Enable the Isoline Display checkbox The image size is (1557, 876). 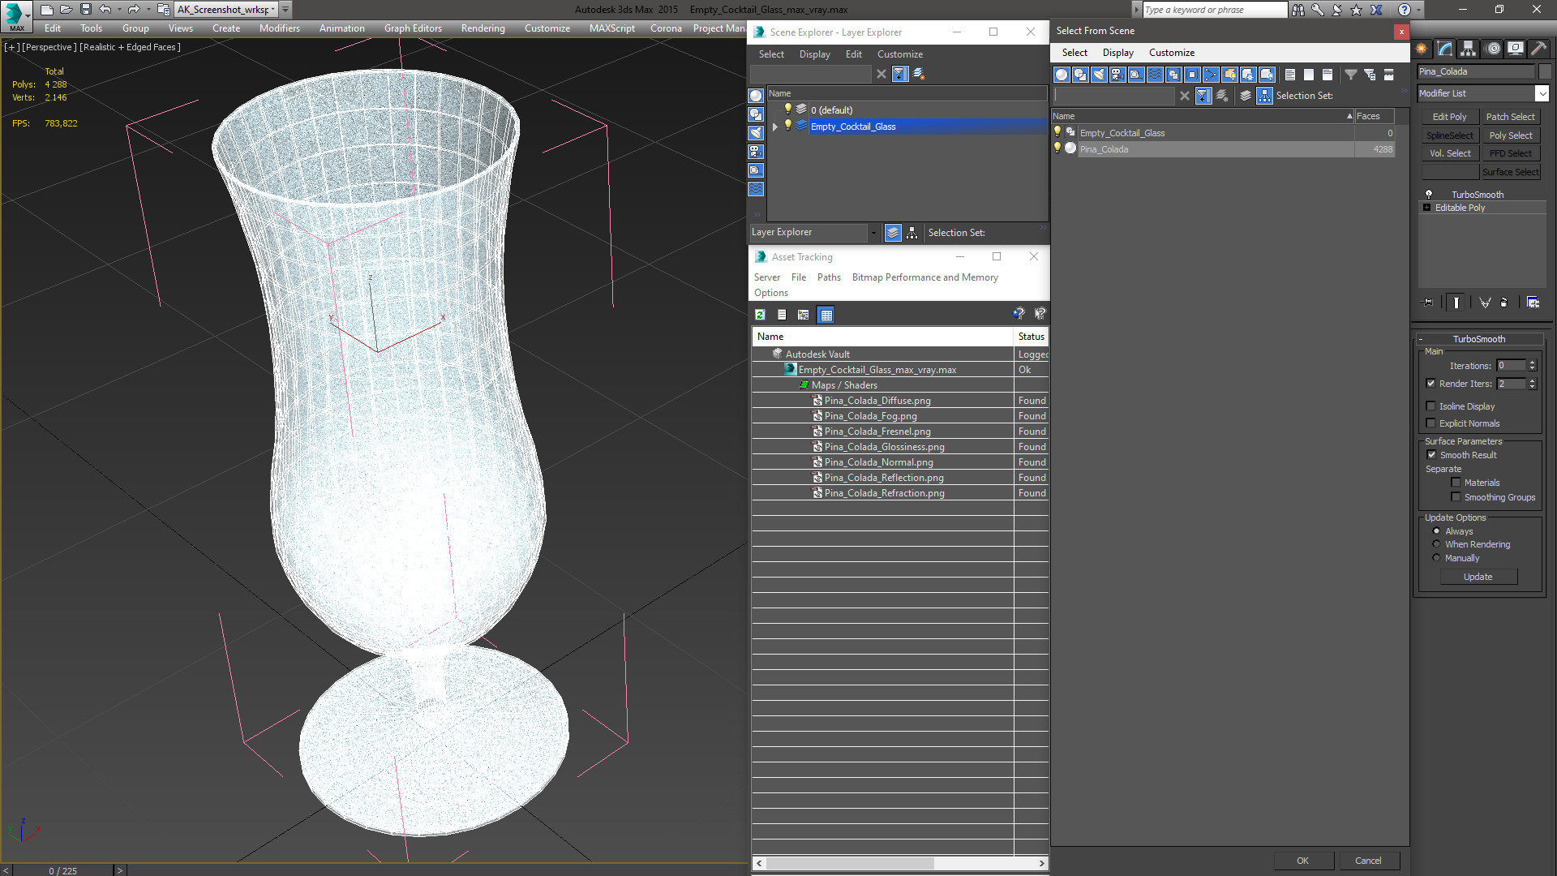pos(1431,406)
